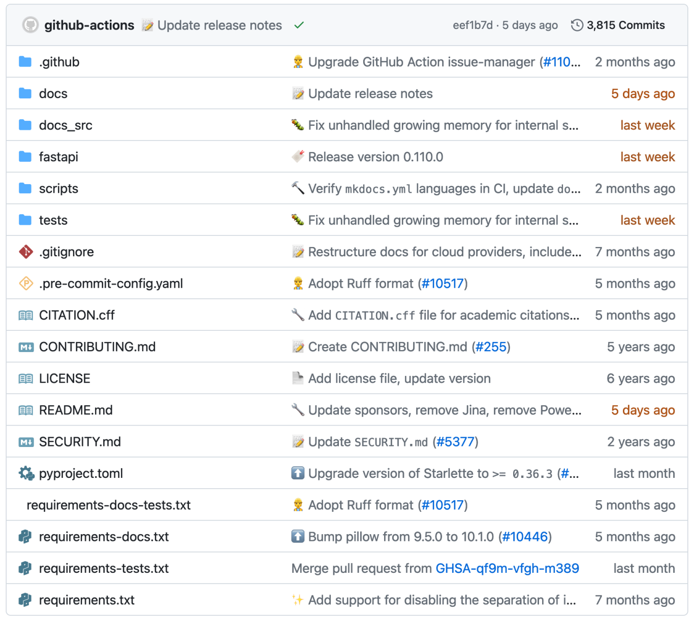Open the fastapi folder
Screen dimensions: 694x623
[x=58, y=156]
